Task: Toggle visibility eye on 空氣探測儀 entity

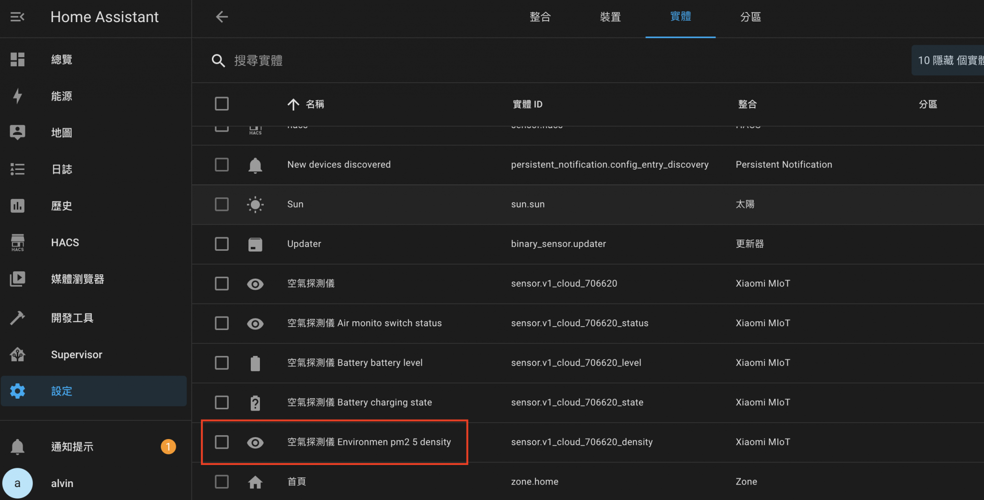Action: (255, 284)
